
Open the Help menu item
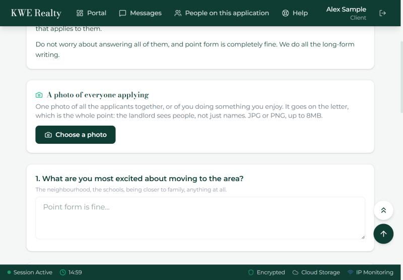pos(295,13)
